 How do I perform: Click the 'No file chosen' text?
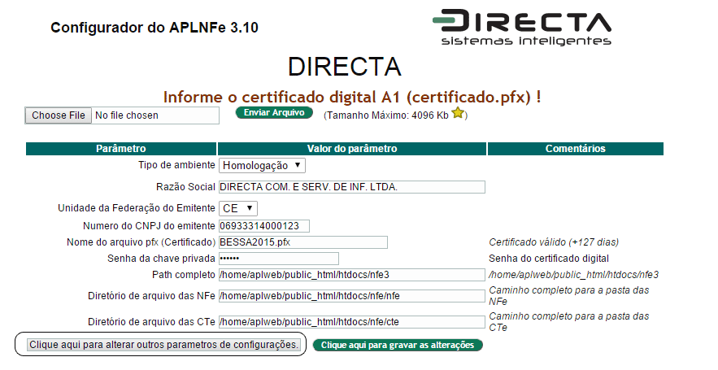[x=127, y=115]
